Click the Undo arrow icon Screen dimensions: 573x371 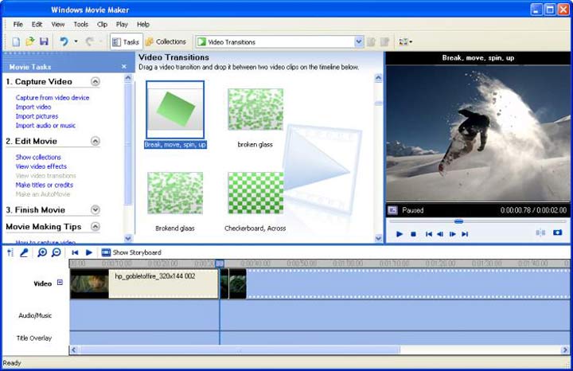point(64,41)
